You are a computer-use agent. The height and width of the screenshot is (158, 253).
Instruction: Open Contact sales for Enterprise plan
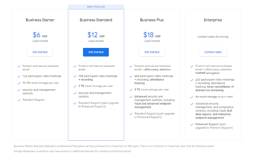pyautogui.click(x=213, y=52)
